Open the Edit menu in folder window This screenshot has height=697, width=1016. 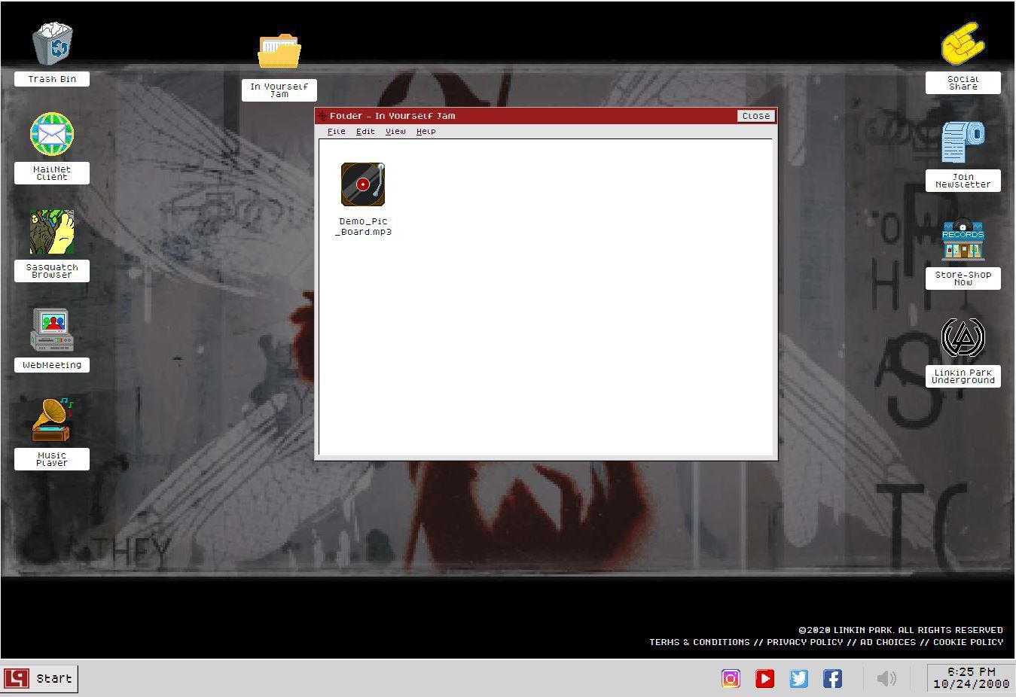click(x=365, y=131)
